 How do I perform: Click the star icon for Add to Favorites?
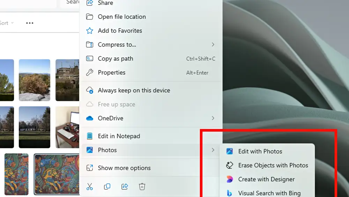[89, 31]
